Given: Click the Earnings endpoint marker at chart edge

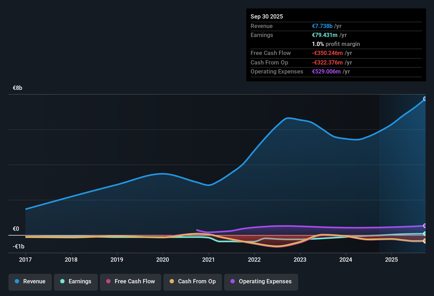Looking at the screenshot, I should pos(425,234).
